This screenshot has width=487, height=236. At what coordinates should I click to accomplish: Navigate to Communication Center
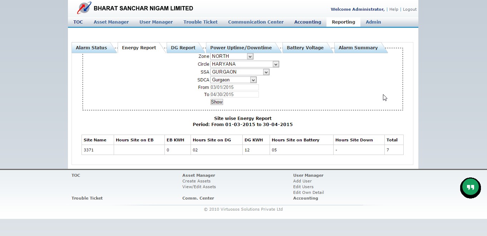[x=256, y=22]
